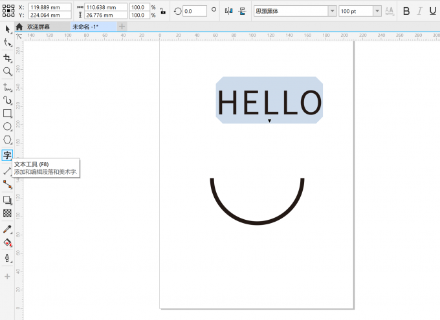This screenshot has width=440, height=320.
Task: Toggle Bold formatting
Action: (x=406, y=11)
